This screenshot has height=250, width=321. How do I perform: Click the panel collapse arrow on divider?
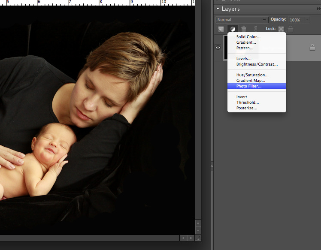tap(212, 166)
